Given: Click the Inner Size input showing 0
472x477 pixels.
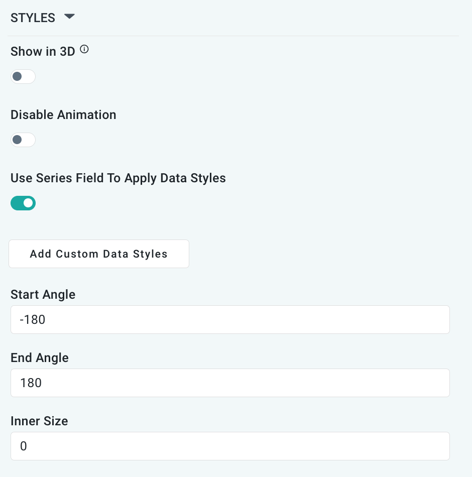Looking at the screenshot, I should [x=230, y=446].
